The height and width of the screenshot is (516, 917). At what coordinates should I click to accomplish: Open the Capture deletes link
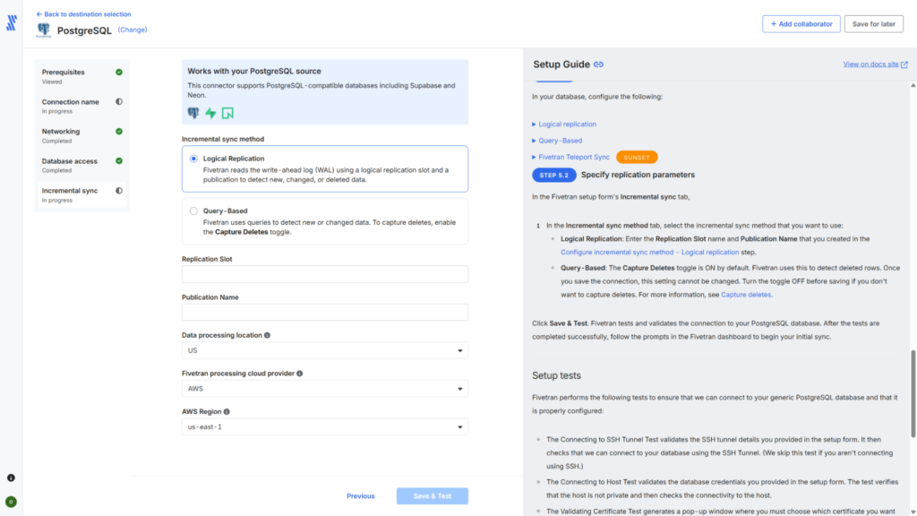(x=746, y=295)
